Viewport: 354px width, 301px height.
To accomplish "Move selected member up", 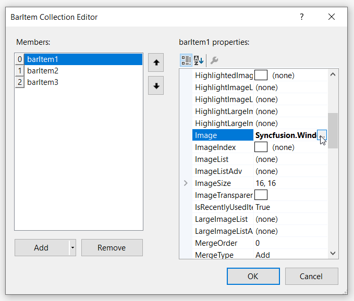I will click(x=156, y=62).
